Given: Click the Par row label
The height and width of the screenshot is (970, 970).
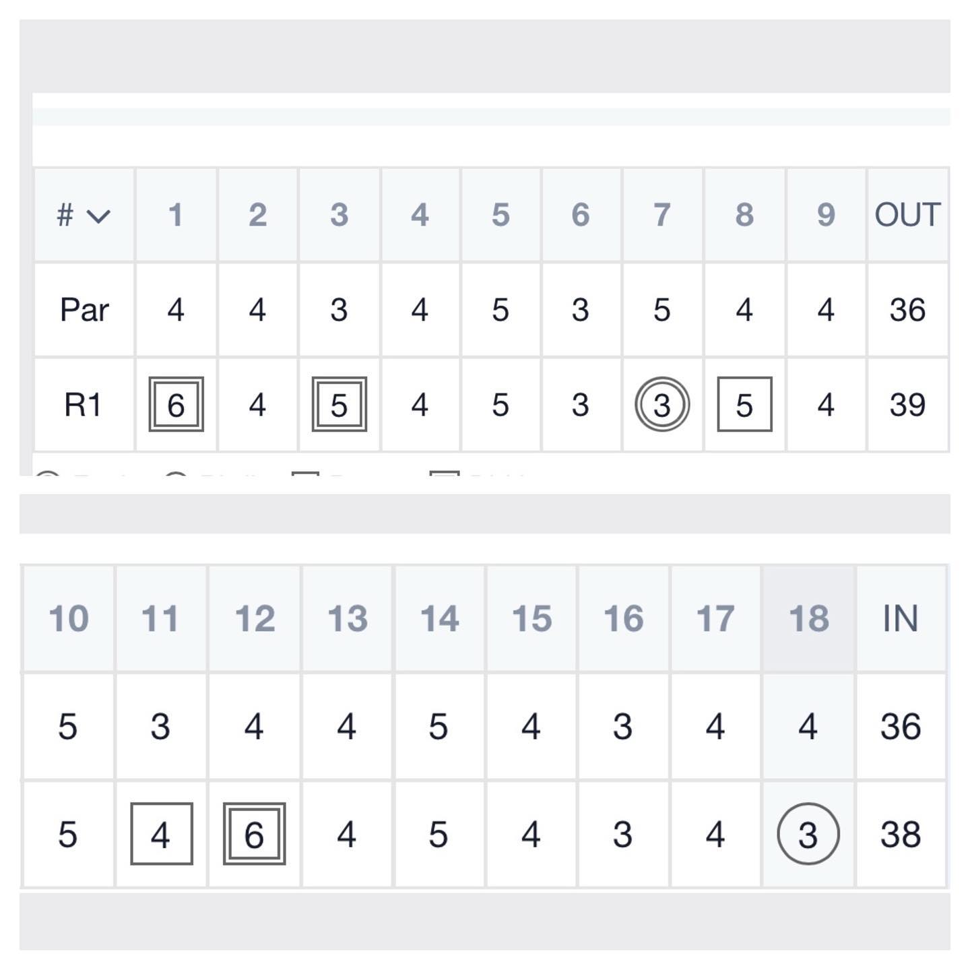Looking at the screenshot, I should (x=84, y=310).
